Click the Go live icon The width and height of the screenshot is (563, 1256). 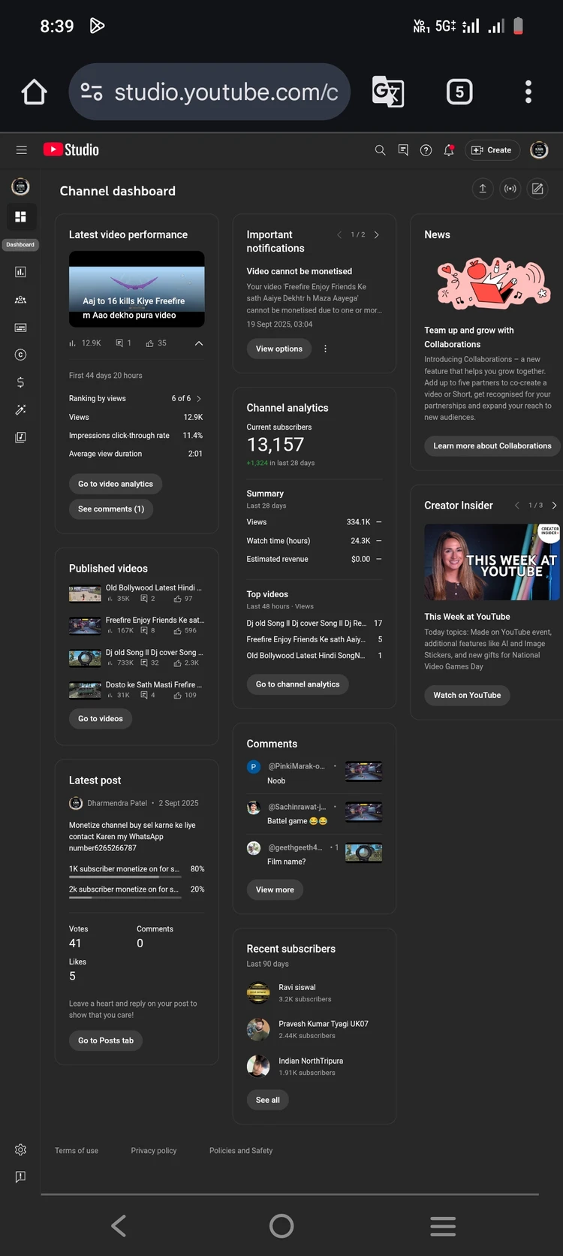pos(510,189)
